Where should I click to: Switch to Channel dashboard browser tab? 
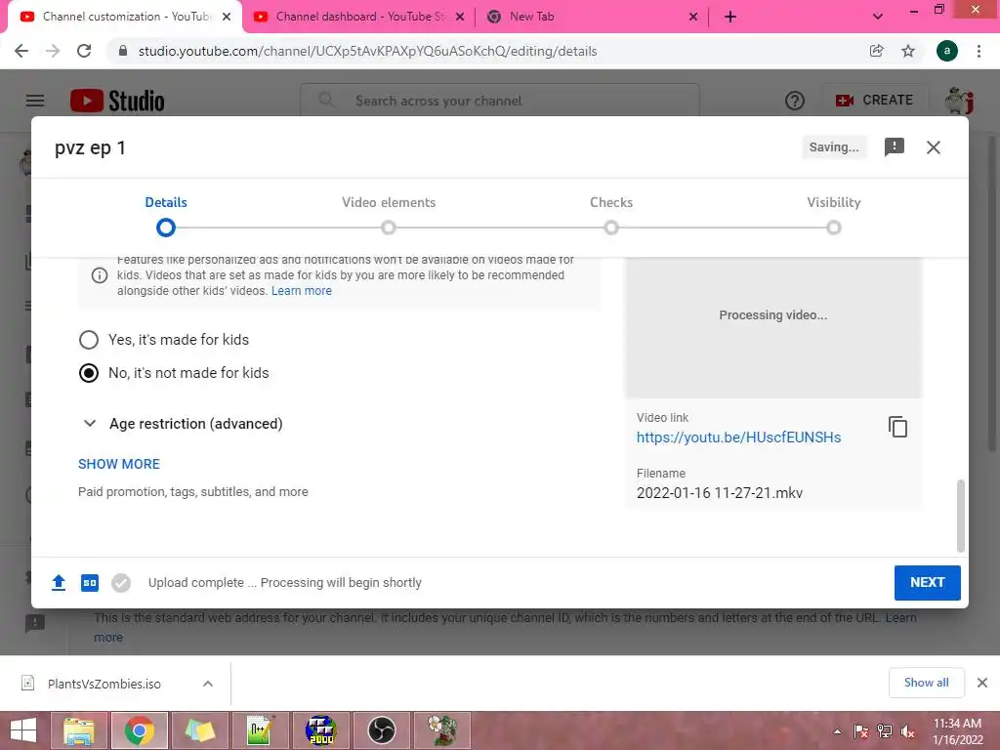[x=359, y=17]
